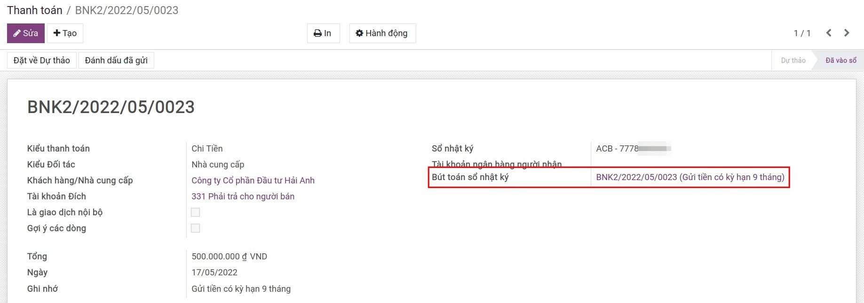
Task: Toggle Gợi ý các dòng checkbox
Action: [x=196, y=228]
